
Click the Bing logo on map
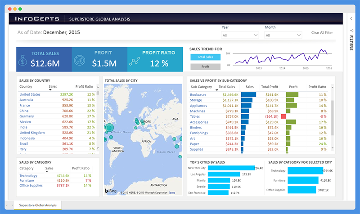[x=111, y=191]
